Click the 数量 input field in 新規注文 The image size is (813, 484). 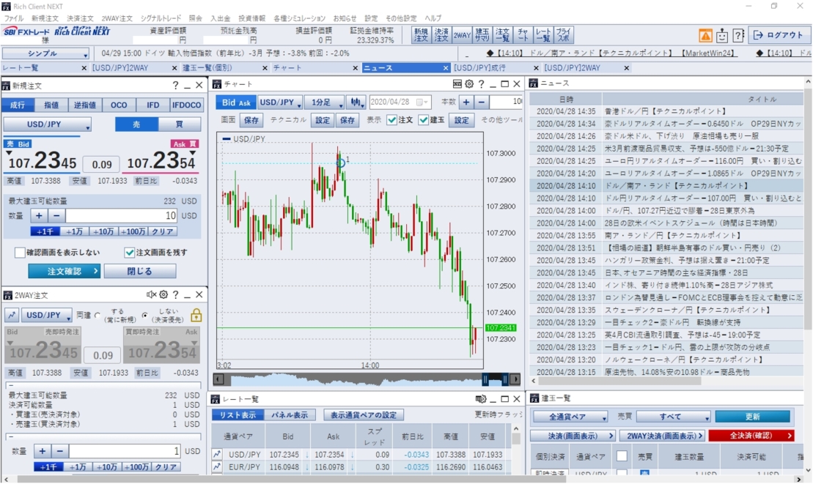pyautogui.click(x=122, y=216)
